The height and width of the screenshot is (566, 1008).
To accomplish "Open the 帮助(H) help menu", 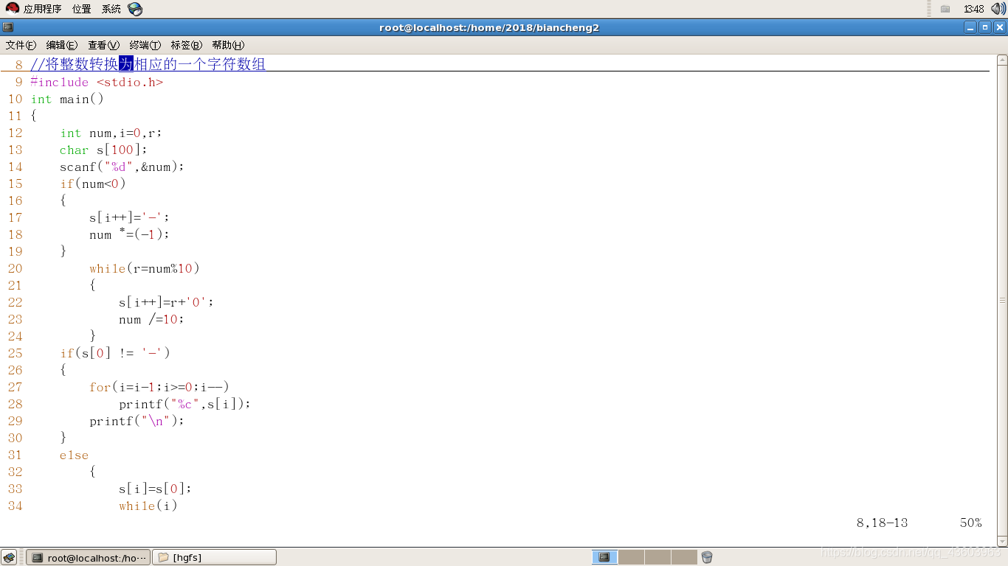I will pyautogui.click(x=227, y=45).
